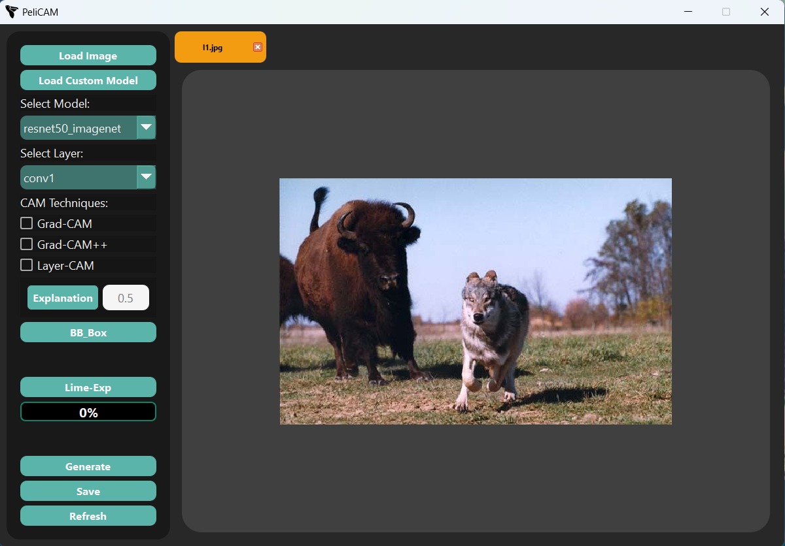
Task: Click the Select Layer dropdown arrow
Action: click(147, 177)
